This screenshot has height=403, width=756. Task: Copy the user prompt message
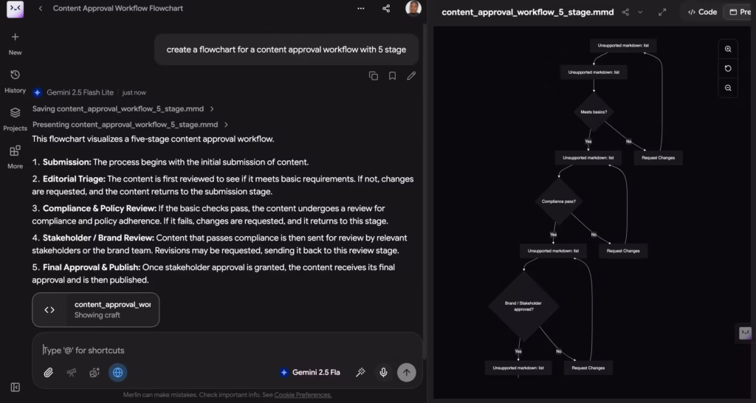click(x=373, y=76)
